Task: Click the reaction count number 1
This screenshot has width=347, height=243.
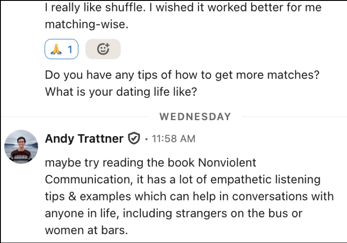Action: 70,49
